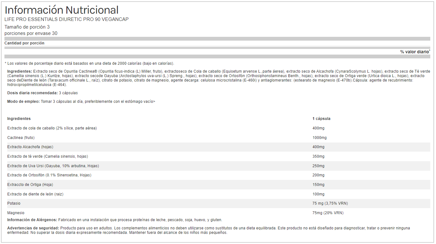Select the product name 'LIFE PRO ESSENTIALS DIURETIC PRO 90 VEGANCAP'
Viewport: 436px width, 244px height.
[x=66, y=19]
